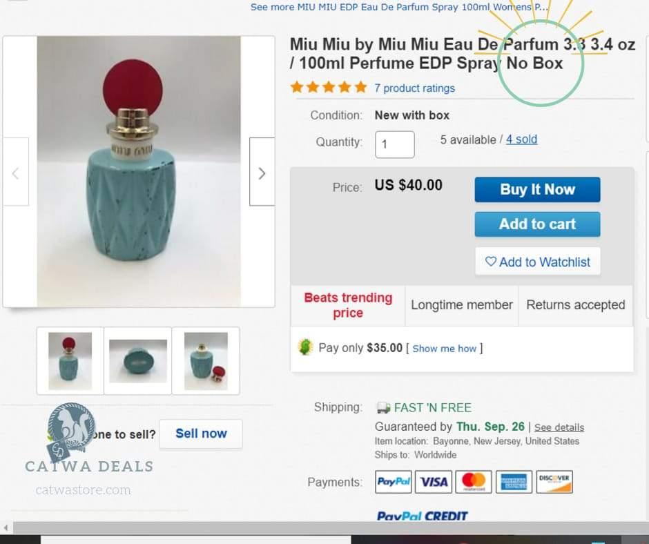Screen dimensions: 649x544
Task: Open the shipping See details link
Action: (x=559, y=427)
